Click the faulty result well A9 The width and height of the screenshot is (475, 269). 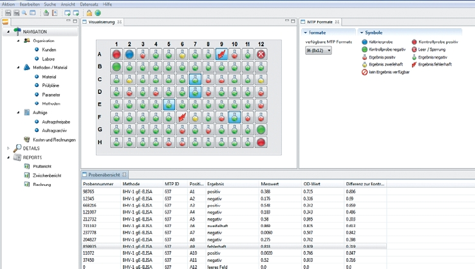point(221,55)
